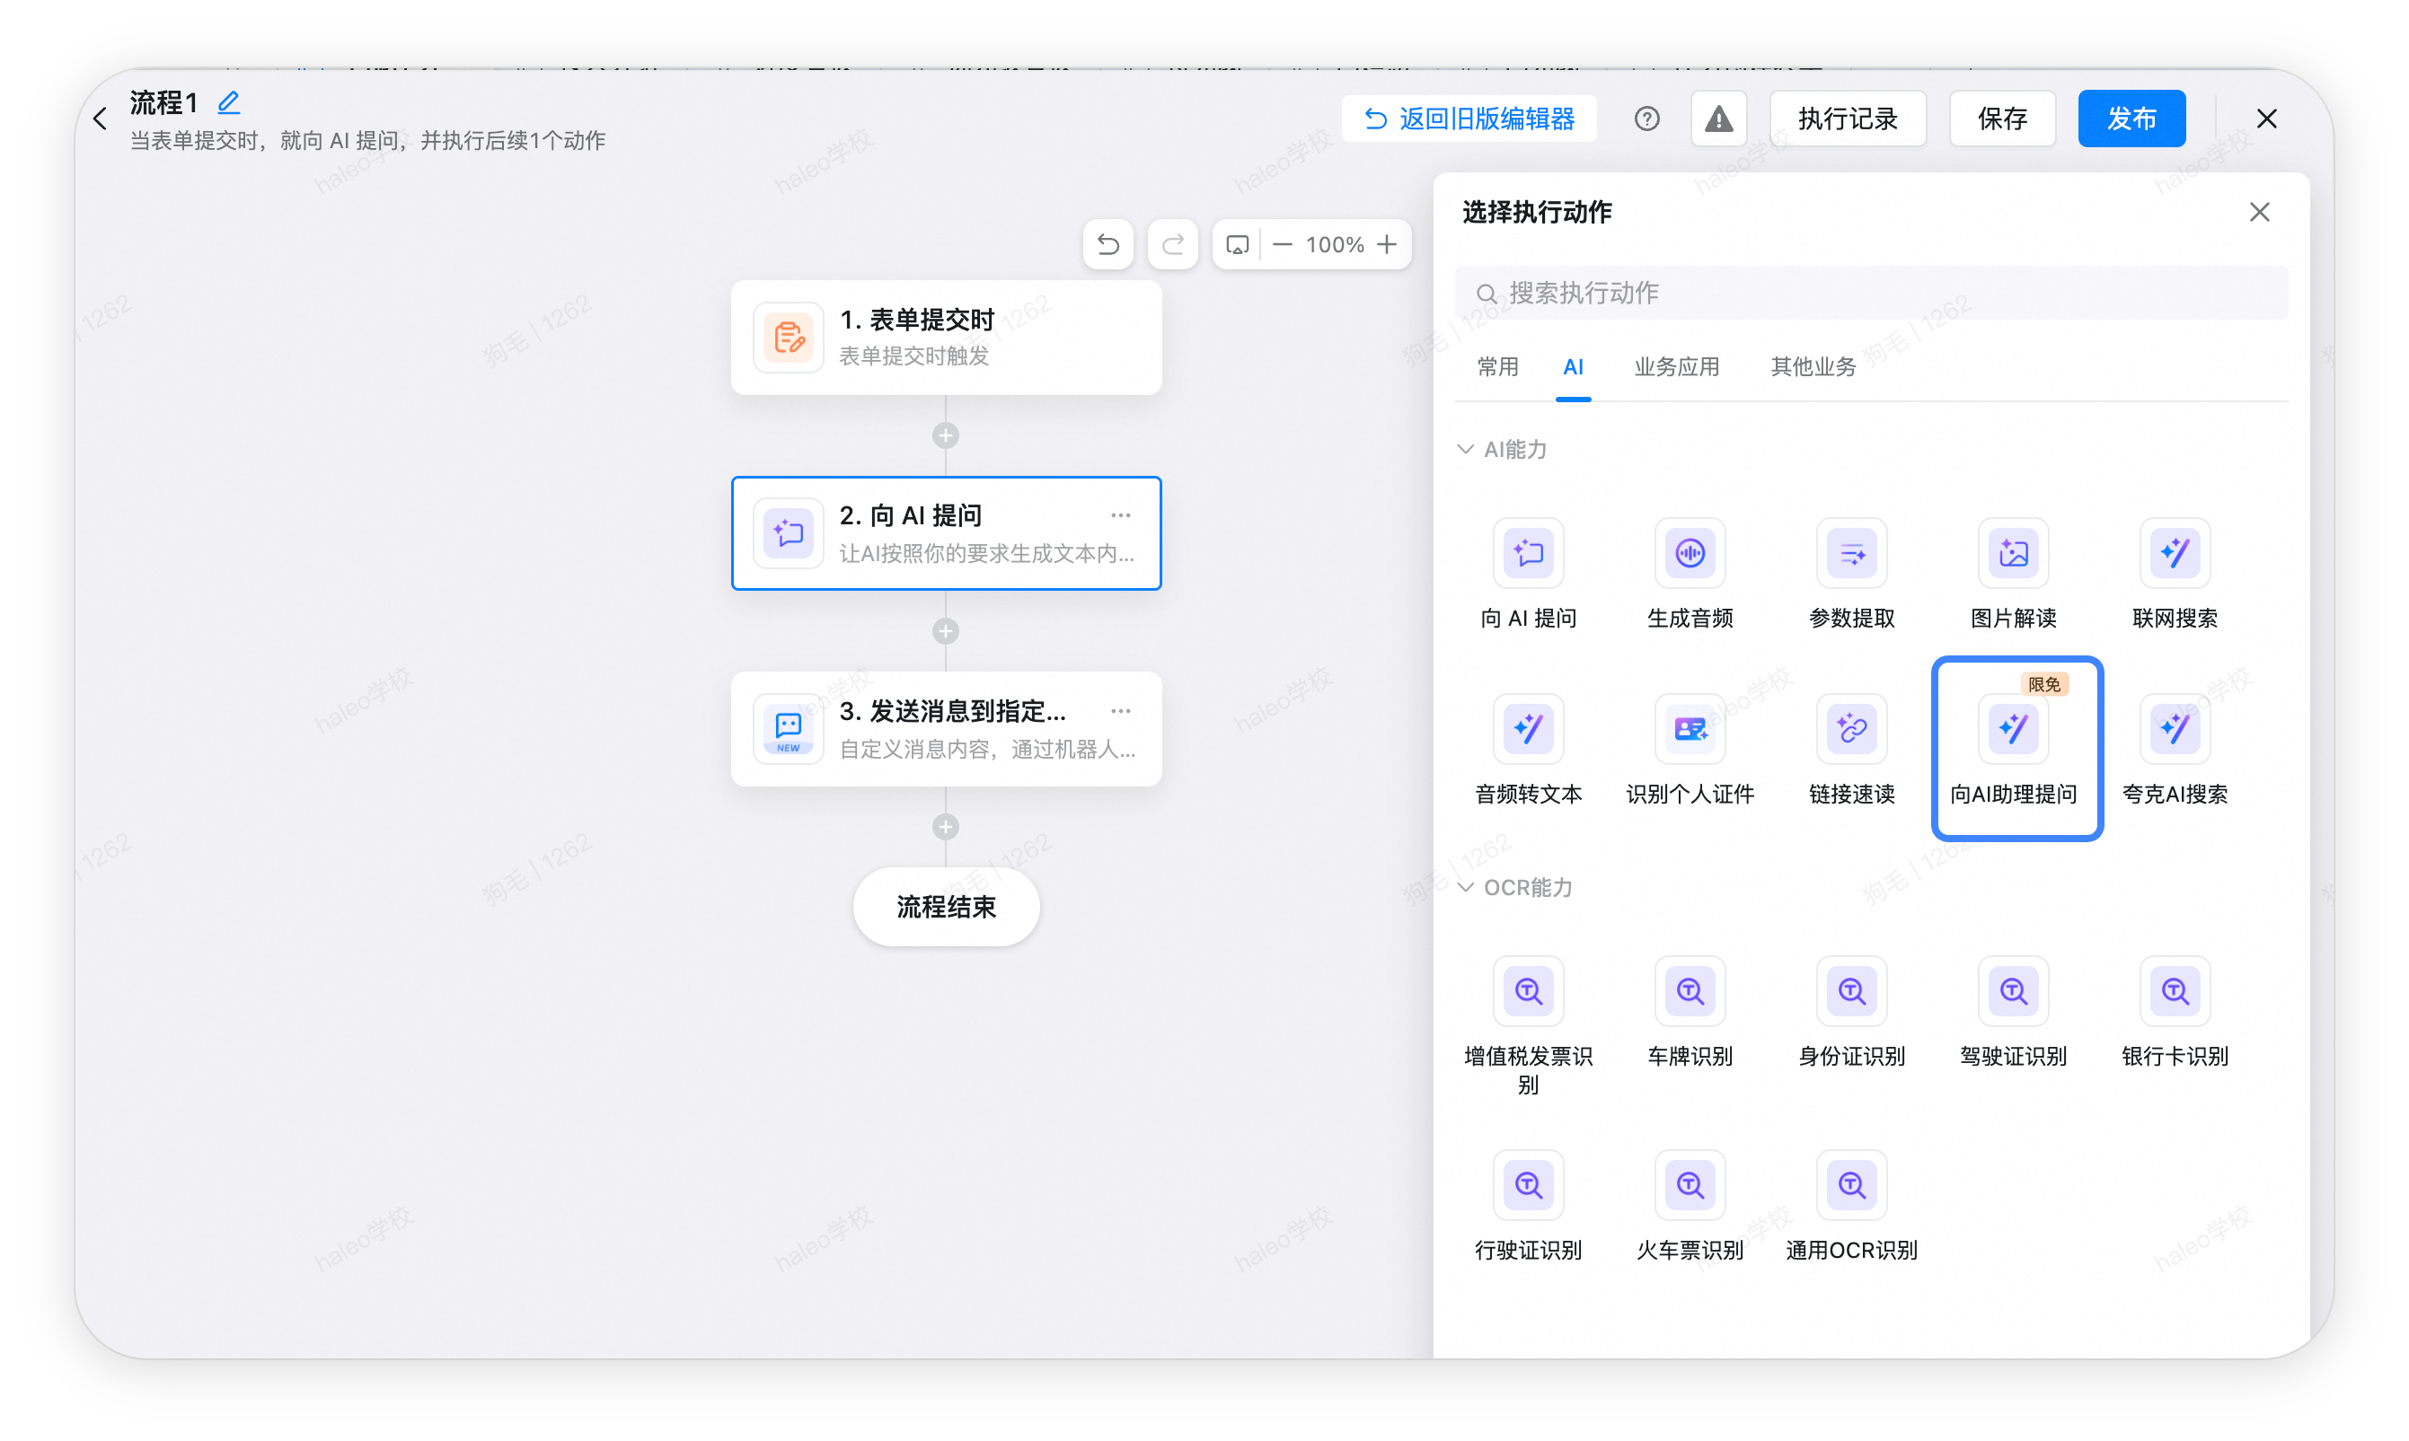
Task: Collapse the OCR能力 section
Action: click(1465, 886)
